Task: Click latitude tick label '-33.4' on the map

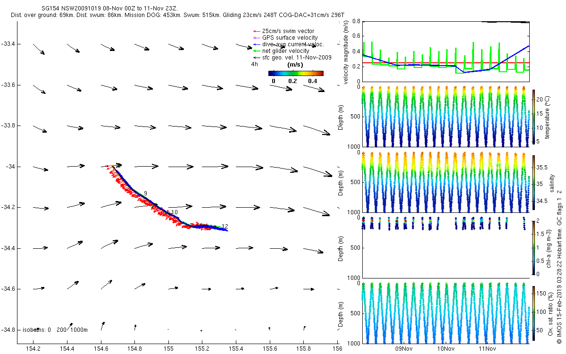Action: [x=8, y=44]
